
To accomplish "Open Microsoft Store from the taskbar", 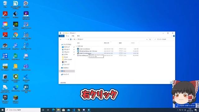I will point(63,110).
